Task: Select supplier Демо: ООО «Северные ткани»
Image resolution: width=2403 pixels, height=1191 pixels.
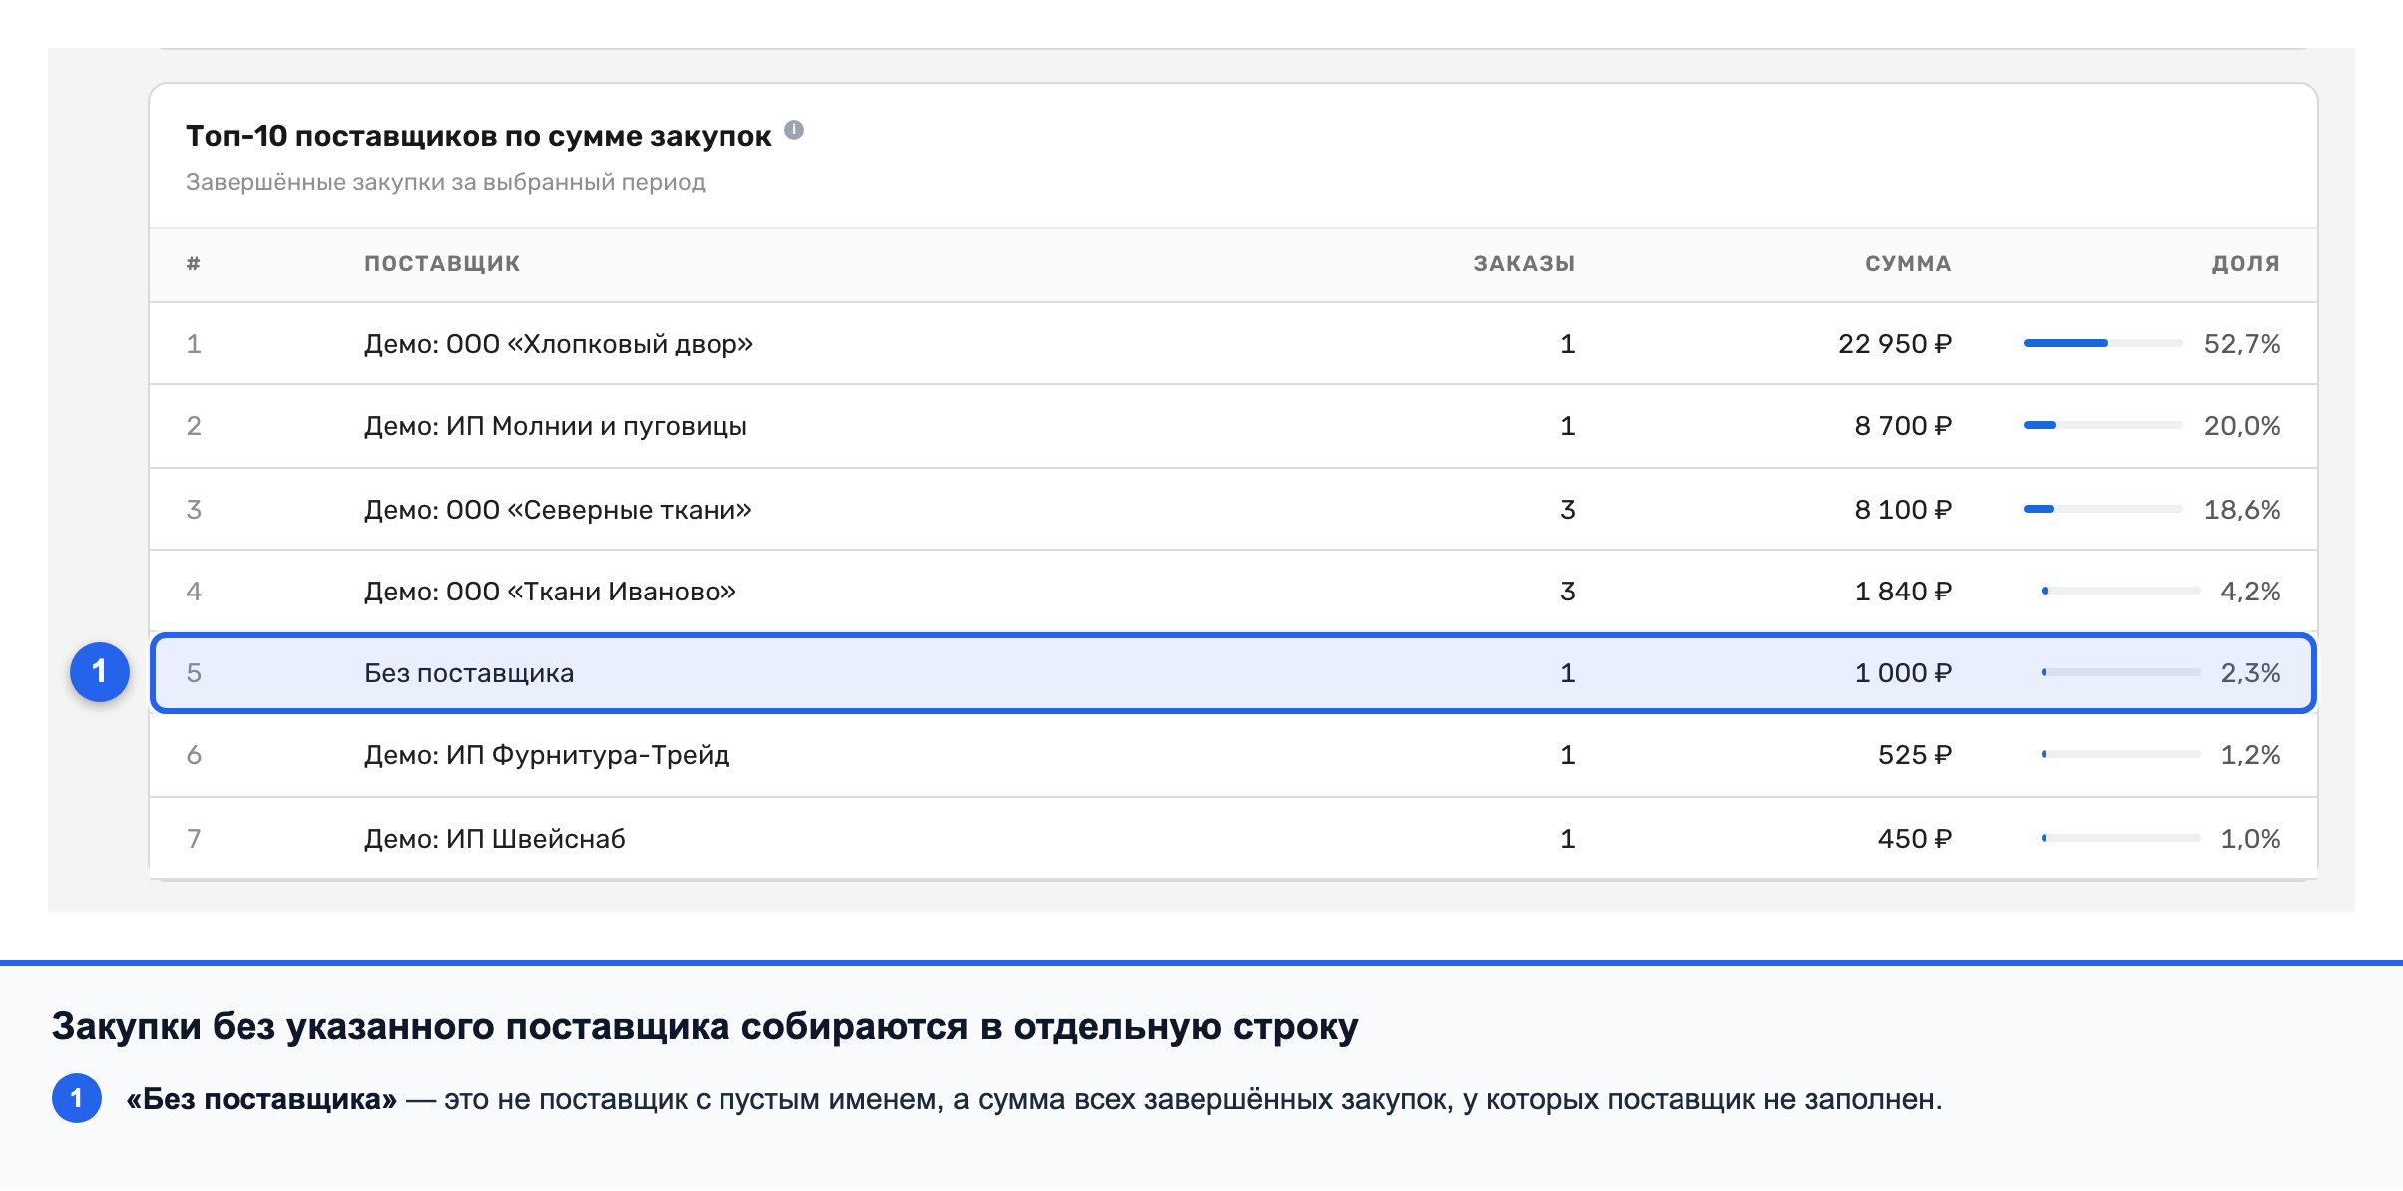Action: [558, 510]
